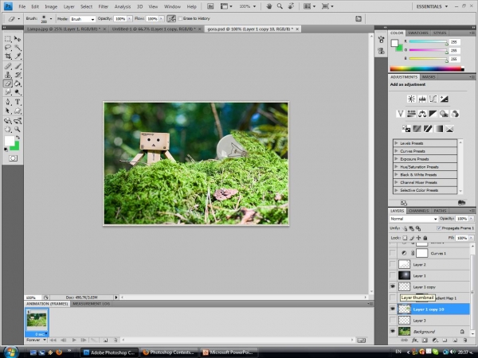The image size is (478, 358).
Task: Select the History Brush tool
Action: point(18,75)
